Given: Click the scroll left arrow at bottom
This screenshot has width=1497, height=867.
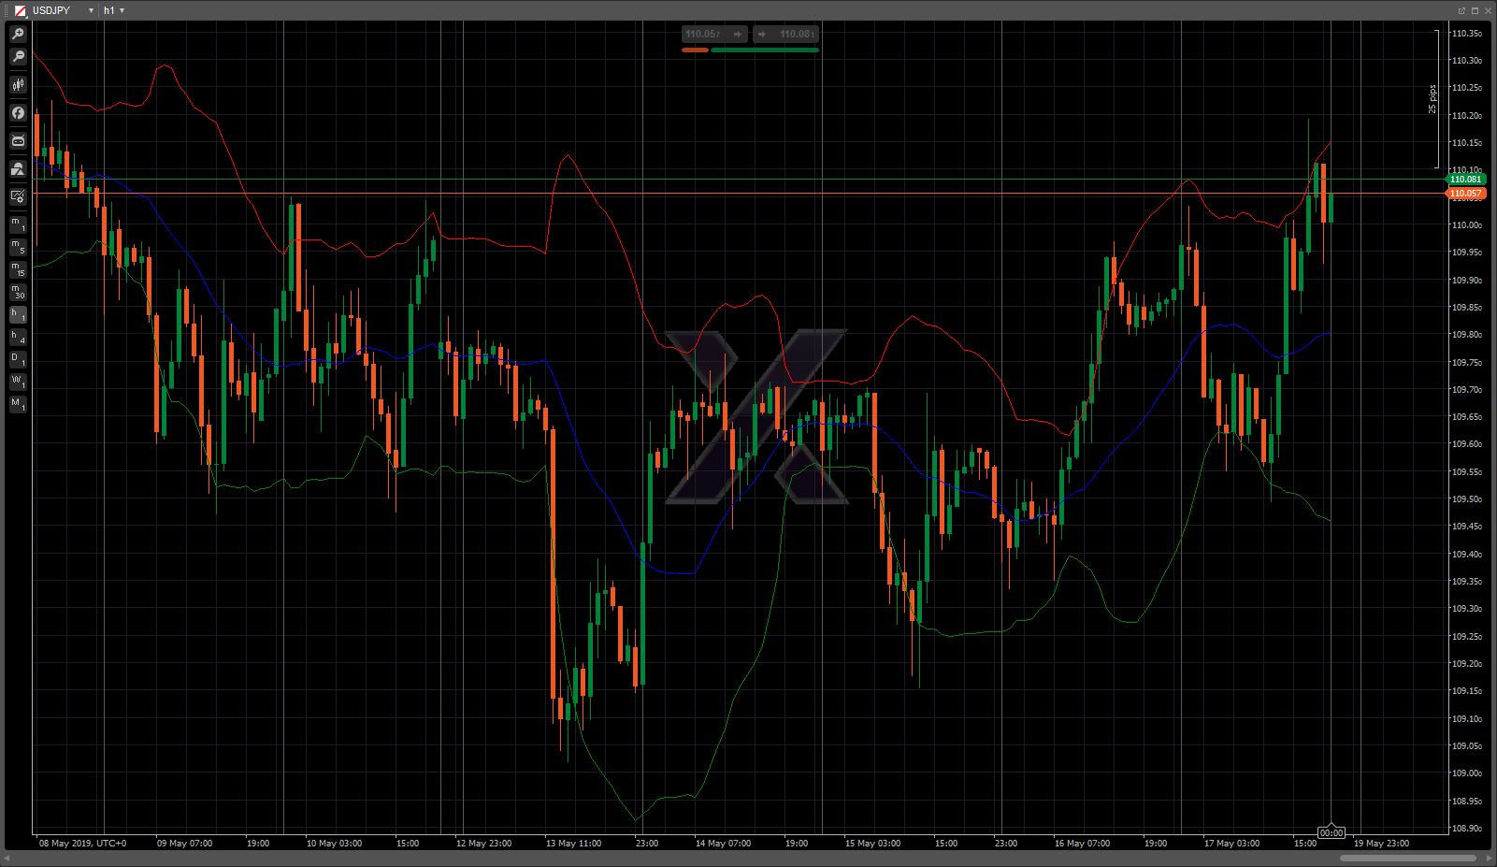Looking at the screenshot, I should click(x=7, y=858).
